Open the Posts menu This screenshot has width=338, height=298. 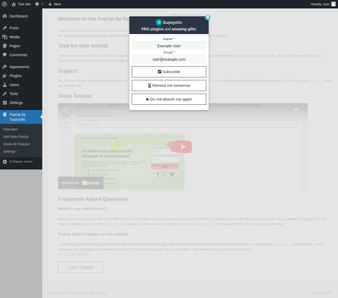click(21, 28)
